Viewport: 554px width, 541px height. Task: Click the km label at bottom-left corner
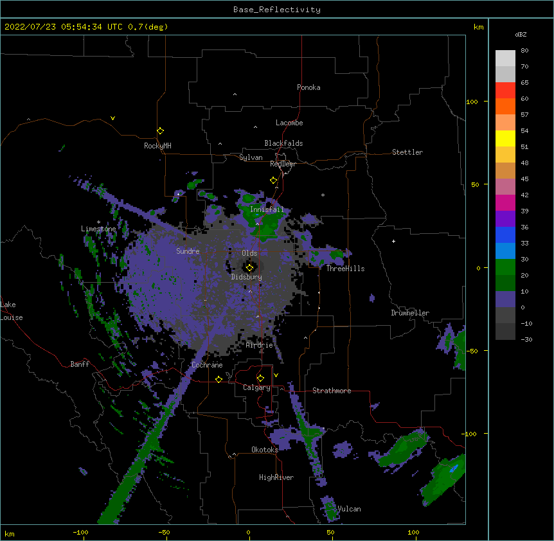click(10, 533)
